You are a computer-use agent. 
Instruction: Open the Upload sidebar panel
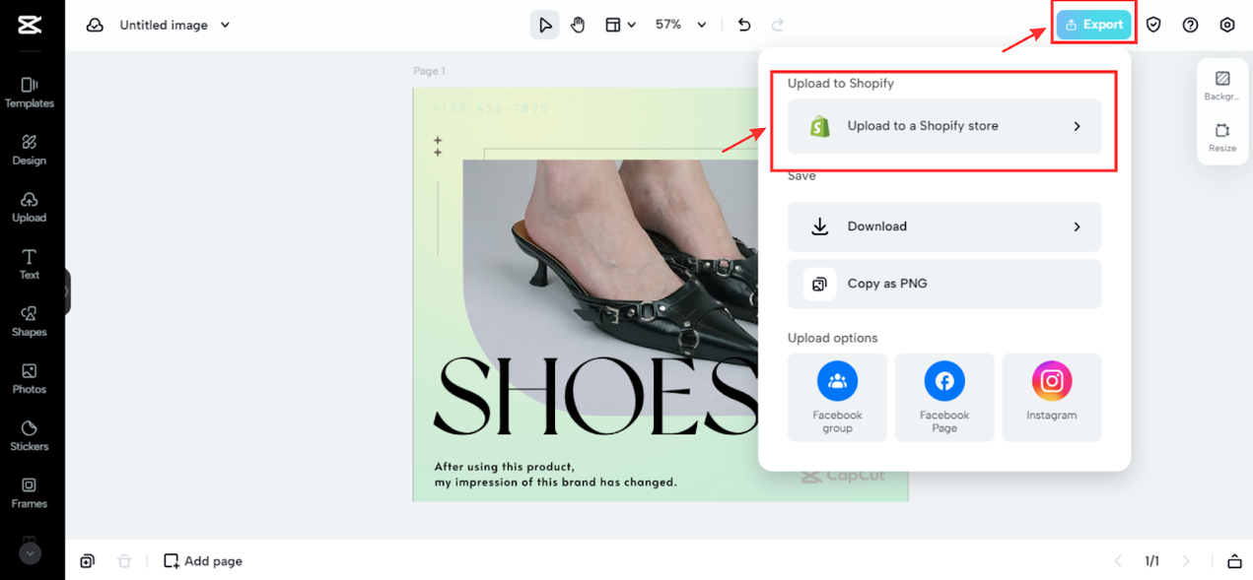30,207
